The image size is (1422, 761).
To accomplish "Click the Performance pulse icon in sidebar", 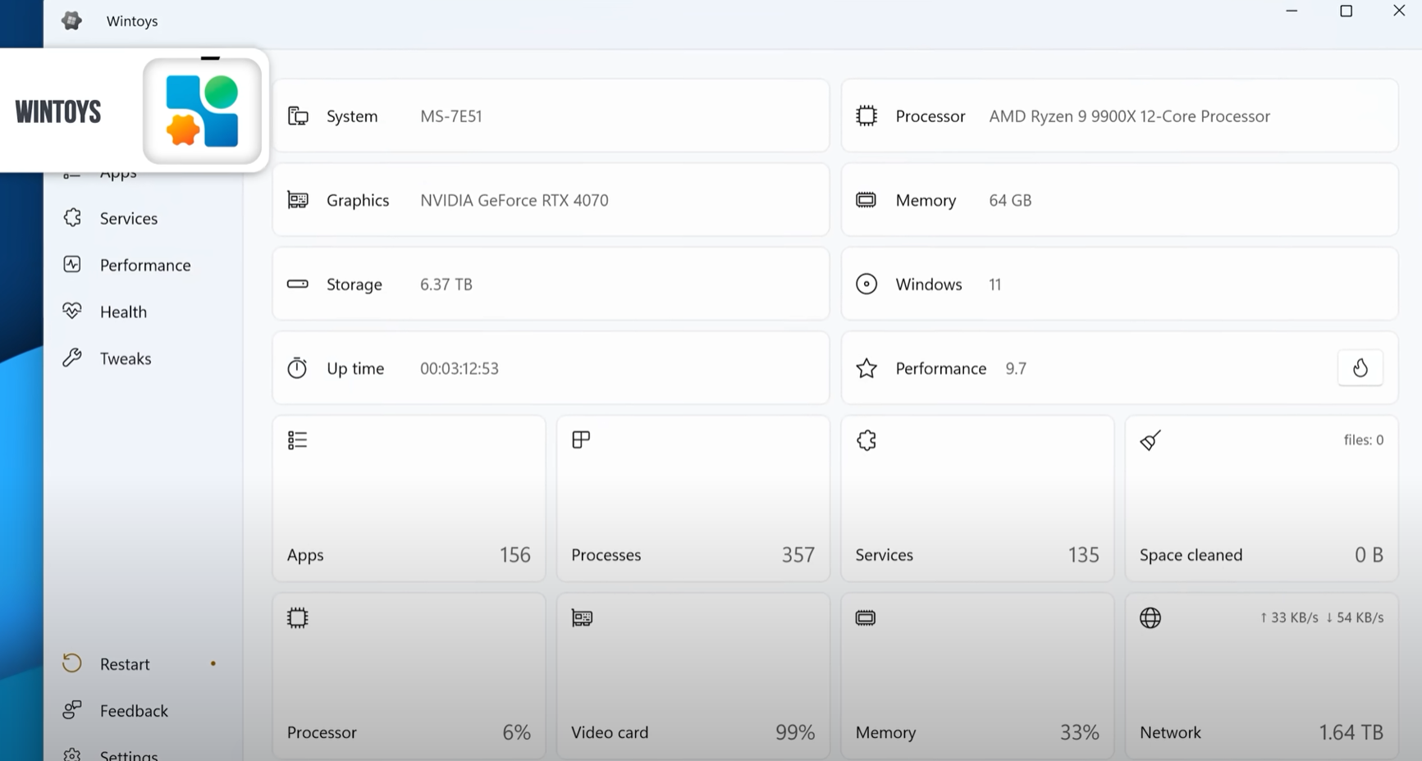I will pyautogui.click(x=72, y=265).
